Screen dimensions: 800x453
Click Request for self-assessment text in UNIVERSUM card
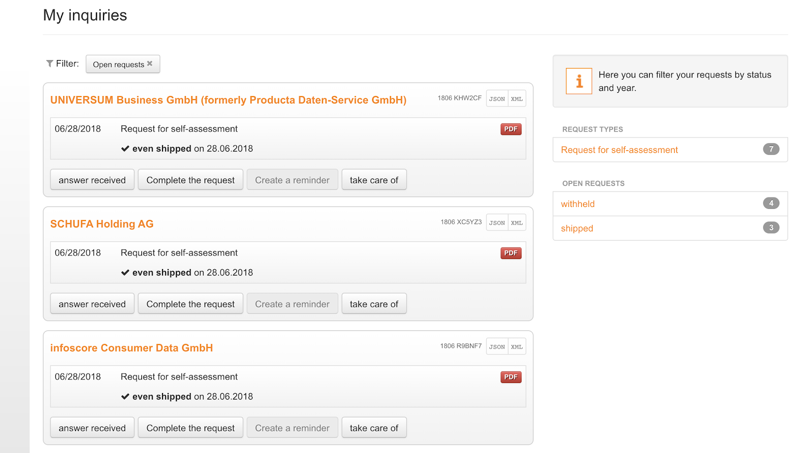coord(179,129)
